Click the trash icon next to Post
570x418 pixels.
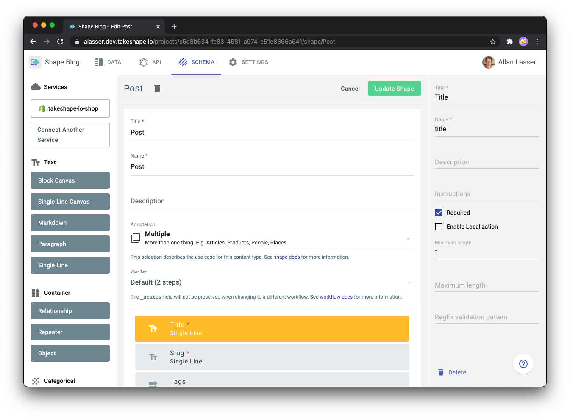coord(157,89)
